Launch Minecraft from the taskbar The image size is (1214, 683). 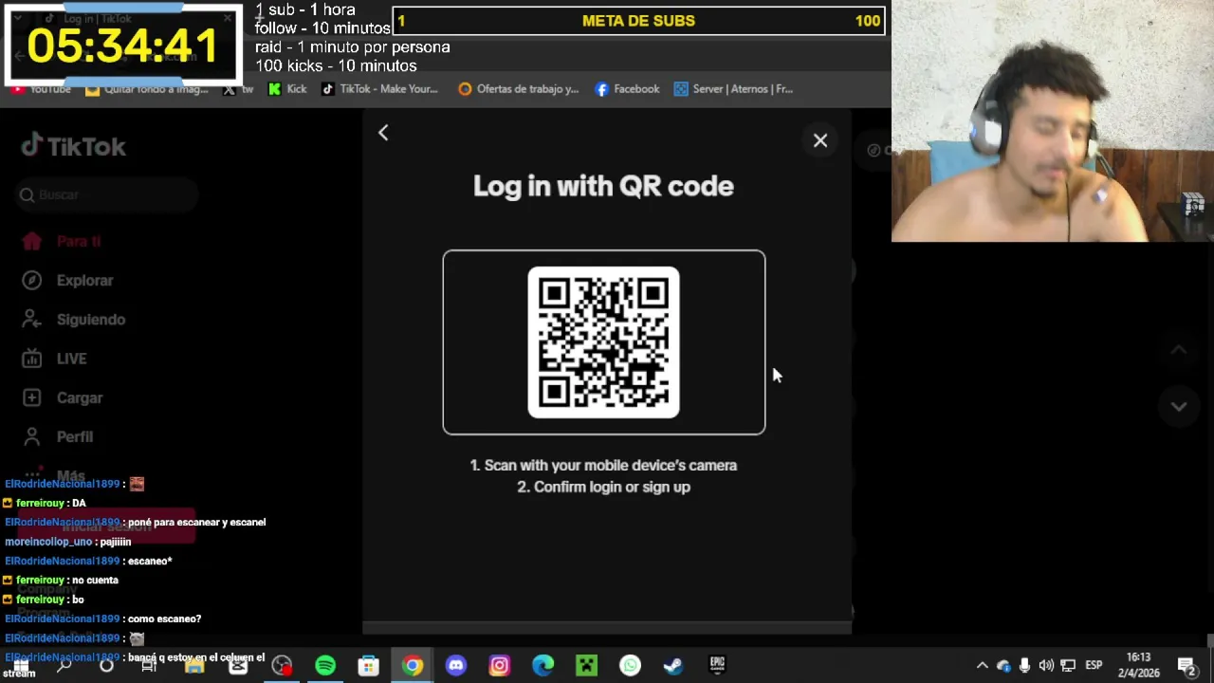coord(586,666)
